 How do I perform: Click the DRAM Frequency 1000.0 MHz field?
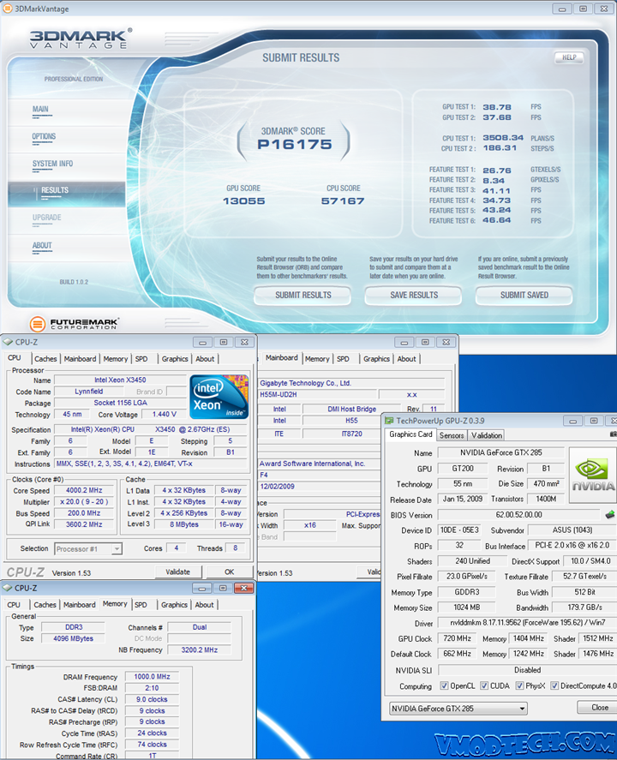point(153,676)
